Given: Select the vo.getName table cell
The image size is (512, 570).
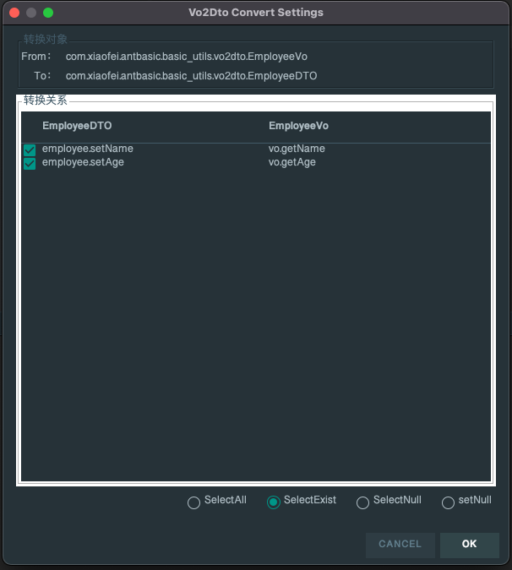Looking at the screenshot, I should pyautogui.click(x=297, y=149).
